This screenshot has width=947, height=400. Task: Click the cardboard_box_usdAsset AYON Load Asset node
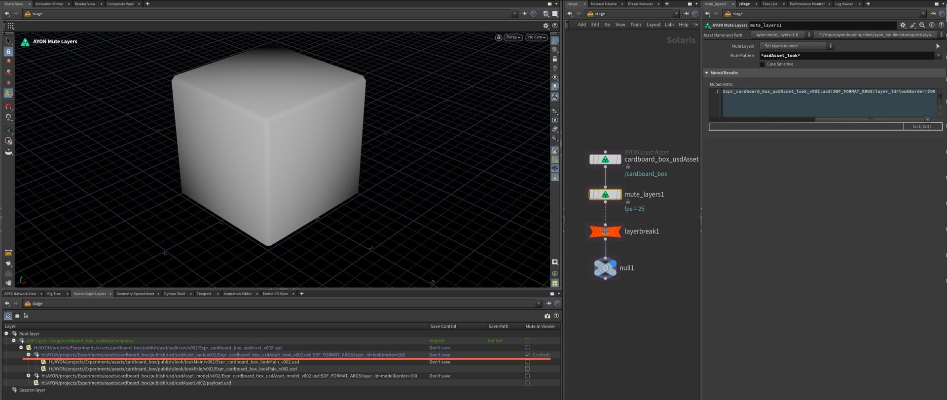[605, 160]
